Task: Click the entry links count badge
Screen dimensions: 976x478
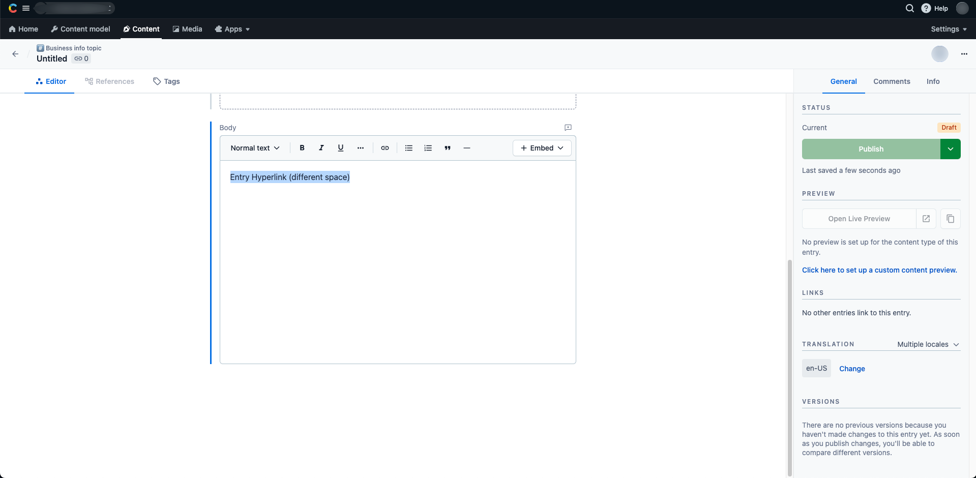Action: 81,58
